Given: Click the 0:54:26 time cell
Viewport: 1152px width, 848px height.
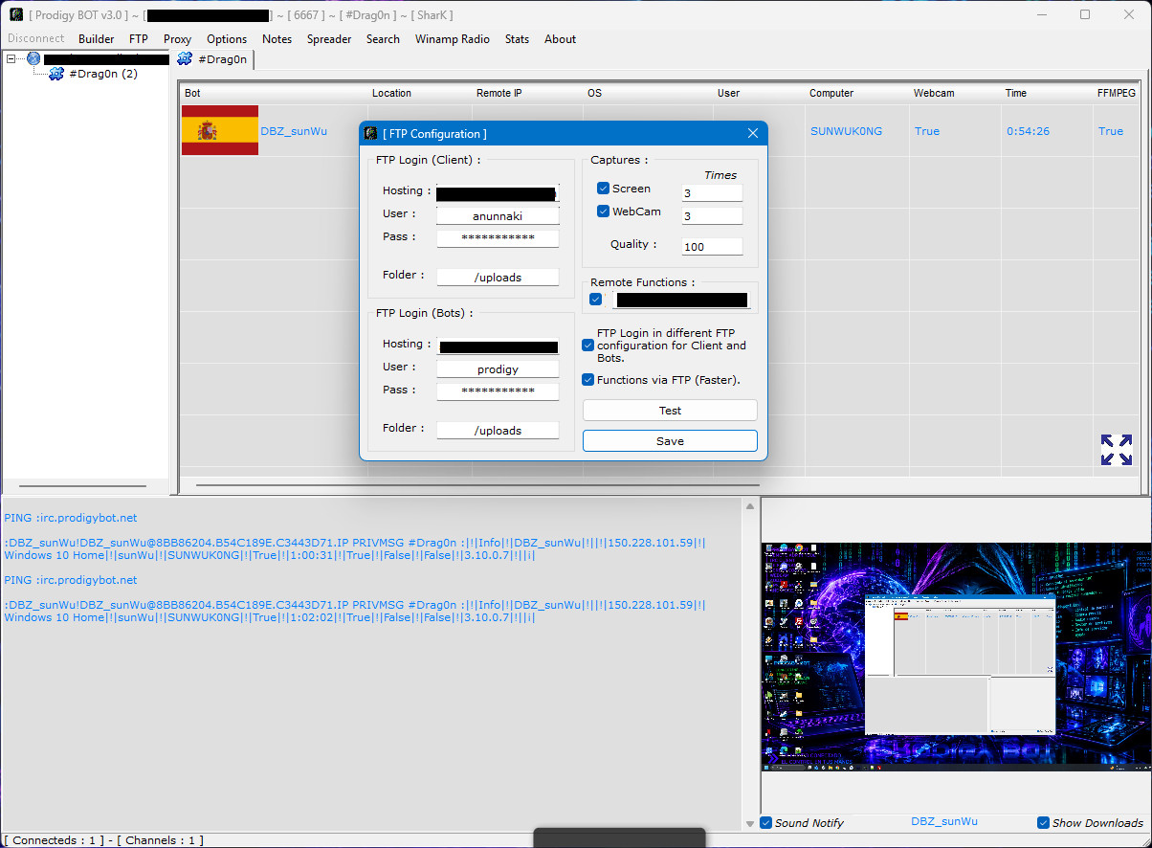Looking at the screenshot, I should tap(1029, 131).
